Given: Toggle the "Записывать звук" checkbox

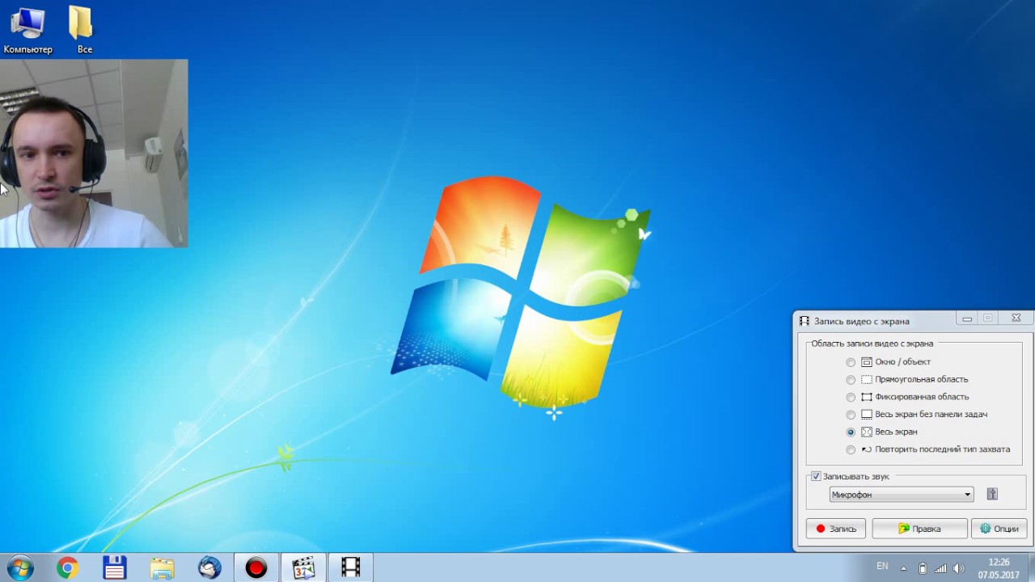Looking at the screenshot, I should point(817,477).
